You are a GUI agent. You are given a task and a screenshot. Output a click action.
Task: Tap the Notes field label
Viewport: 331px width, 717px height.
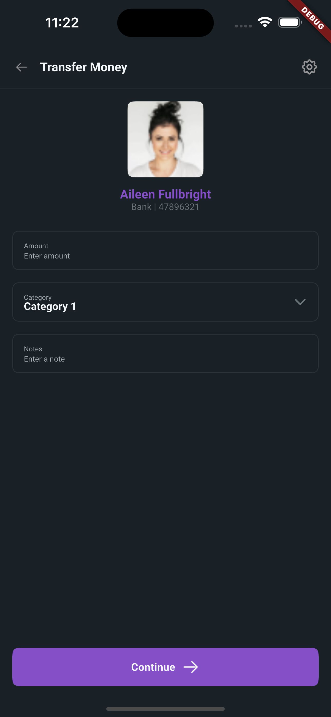click(x=33, y=349)
